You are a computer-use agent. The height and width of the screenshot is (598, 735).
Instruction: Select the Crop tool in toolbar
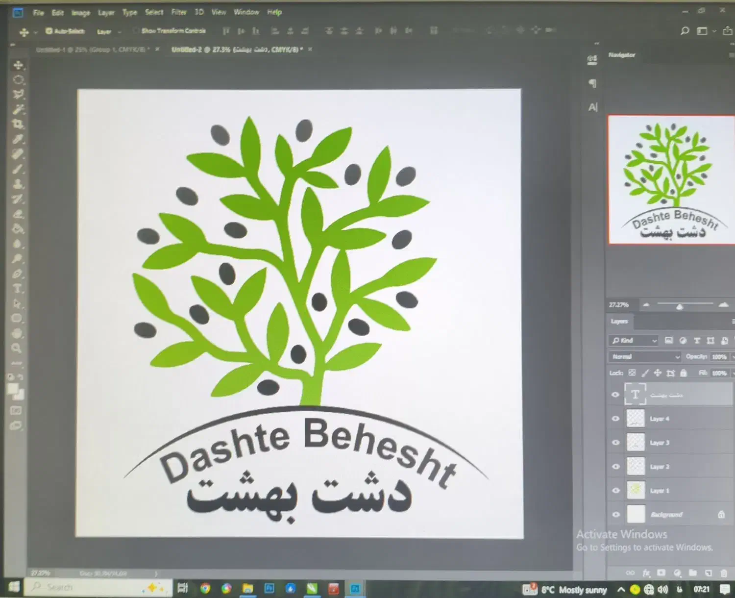point(18,124)
